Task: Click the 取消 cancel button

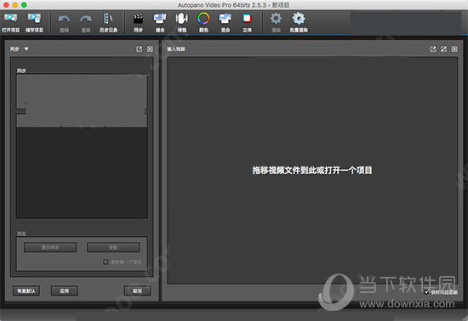Action: pos(137,291)
